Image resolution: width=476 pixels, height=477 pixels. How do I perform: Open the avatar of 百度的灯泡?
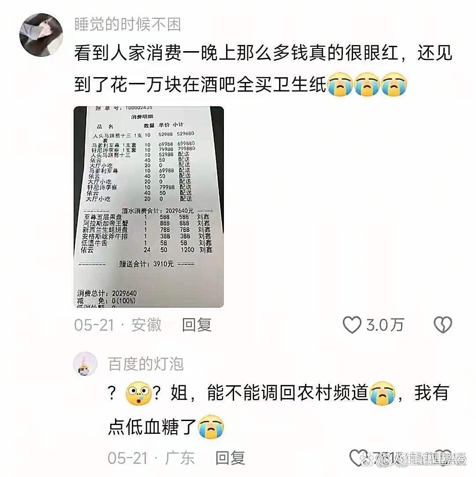click(x=86, y=364)
